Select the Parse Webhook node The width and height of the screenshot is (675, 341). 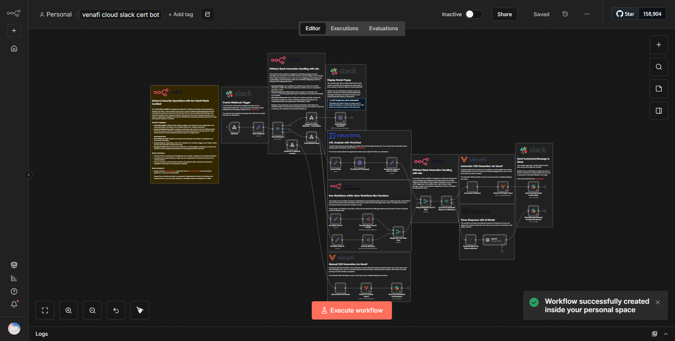[x=258, y=127]
